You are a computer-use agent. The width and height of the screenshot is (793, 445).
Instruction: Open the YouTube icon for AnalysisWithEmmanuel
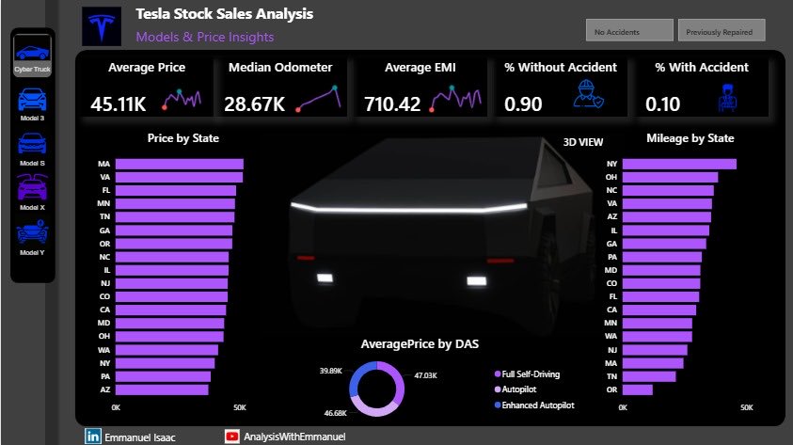coord(232,437)
